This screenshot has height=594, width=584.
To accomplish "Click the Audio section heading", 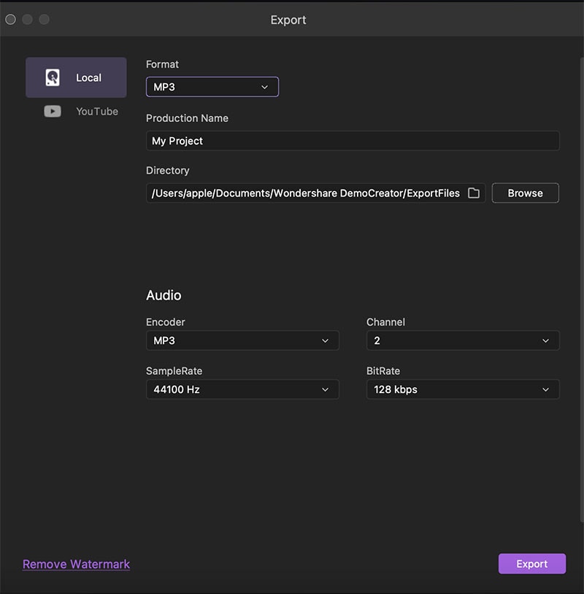I will pos(164,295).
